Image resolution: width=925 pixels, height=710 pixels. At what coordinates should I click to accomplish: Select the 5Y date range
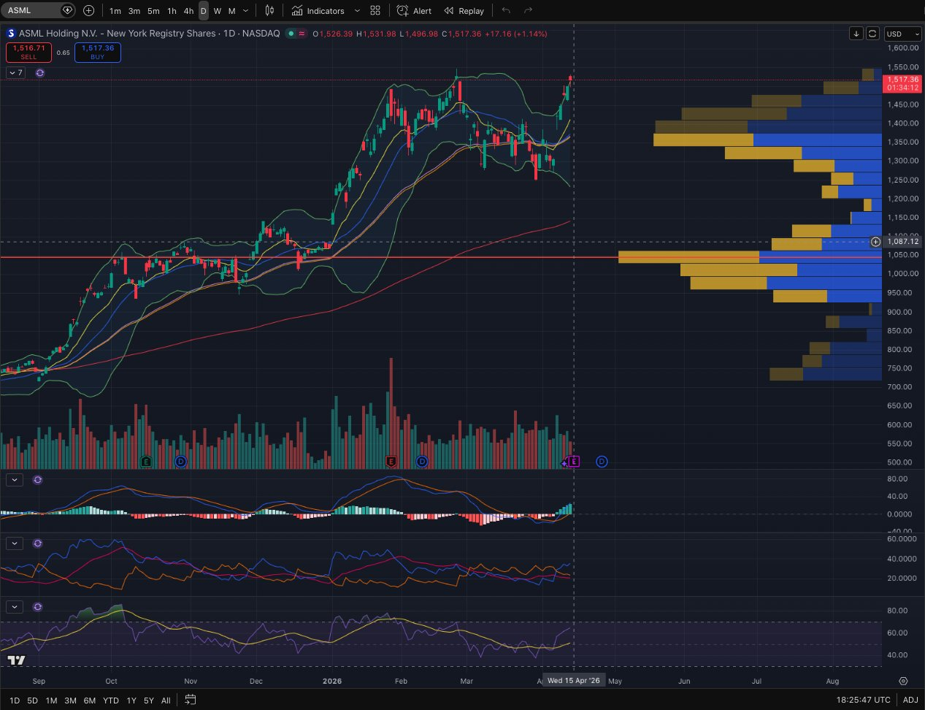pos(149,701)
